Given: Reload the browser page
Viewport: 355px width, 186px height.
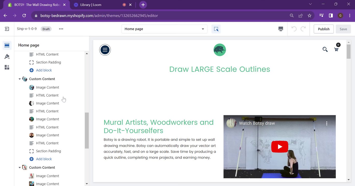Looking at the screenshot, I should (24, 16).
